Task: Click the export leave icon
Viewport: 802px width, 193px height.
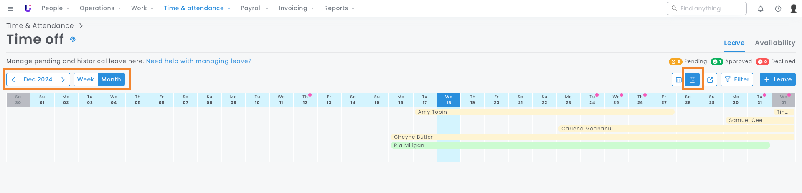Action: (710, 79)
